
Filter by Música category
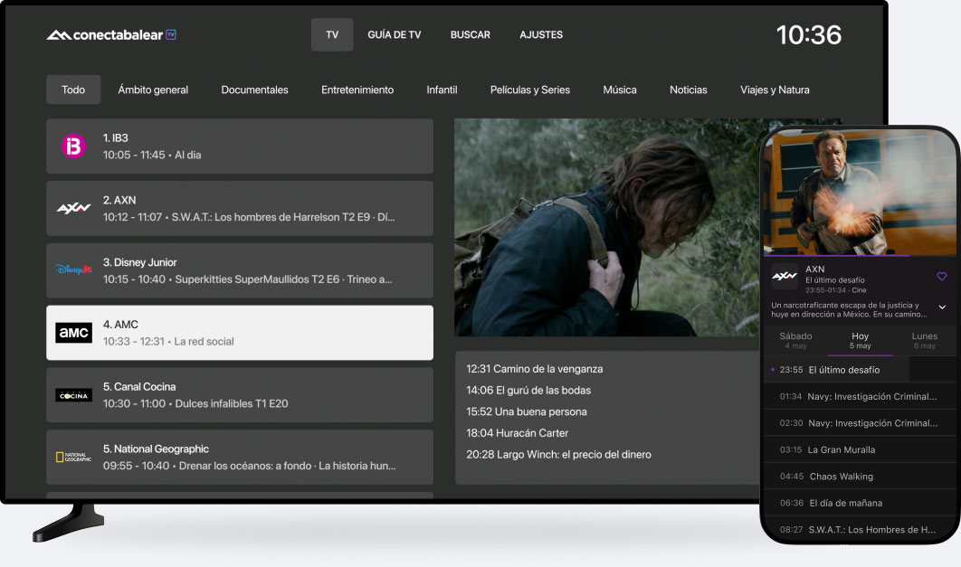(620, 90)
